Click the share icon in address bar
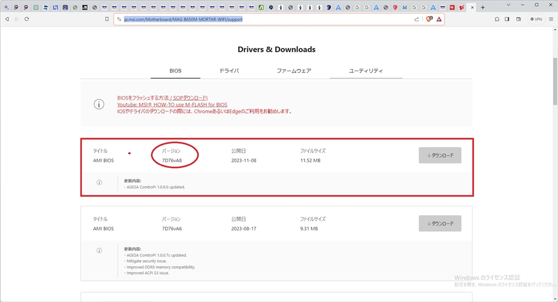The width and height of the screenshot is (558, 302). pyautogui.click(x=416, y=19)
